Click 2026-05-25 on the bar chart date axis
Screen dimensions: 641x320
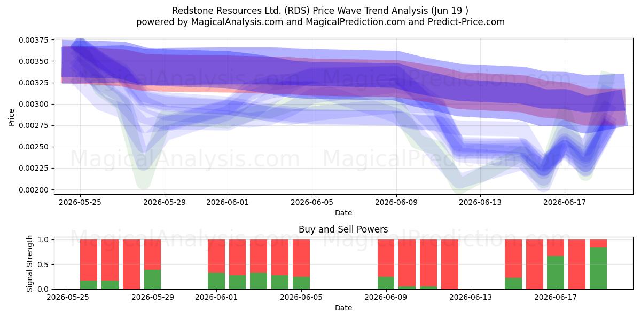68,297
